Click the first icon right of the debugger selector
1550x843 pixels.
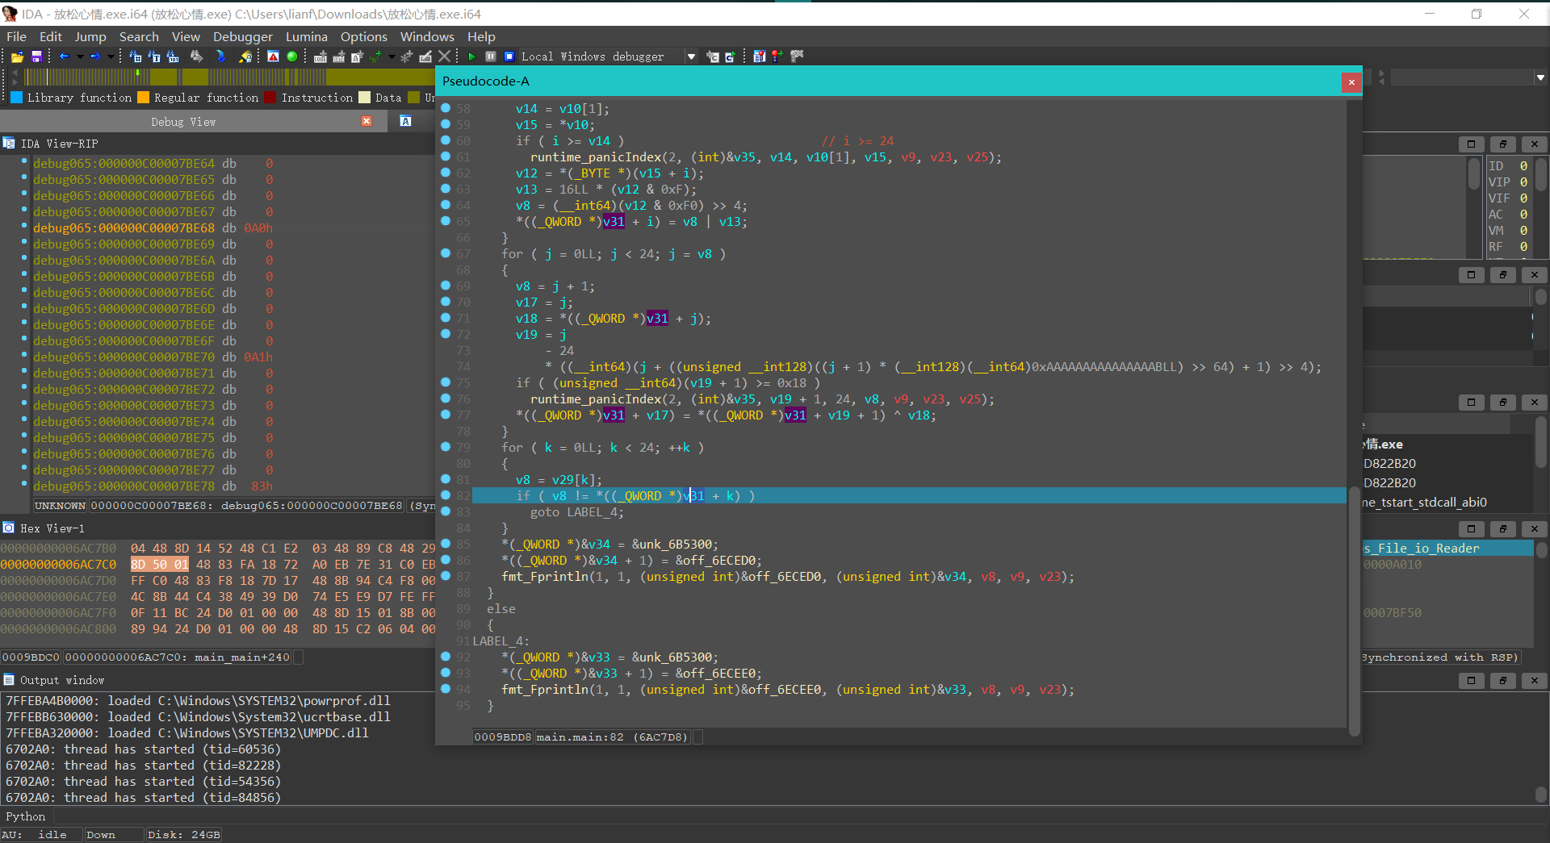click(712, 56)
